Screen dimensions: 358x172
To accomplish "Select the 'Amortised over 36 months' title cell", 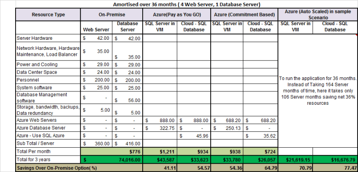I will 186,4.
